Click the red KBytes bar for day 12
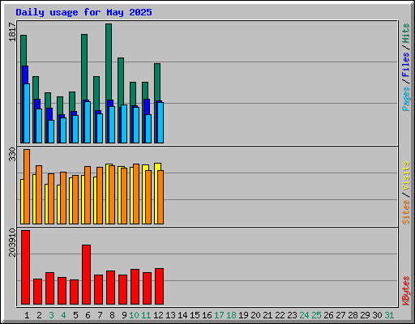Viewport: 415px width, 324px height. (x=160, y=286)
